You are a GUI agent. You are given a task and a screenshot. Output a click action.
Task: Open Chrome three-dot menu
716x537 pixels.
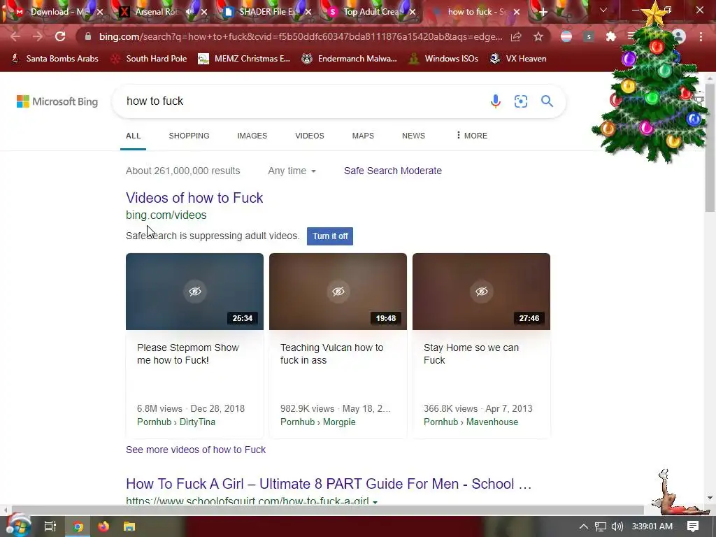[701, 36]
